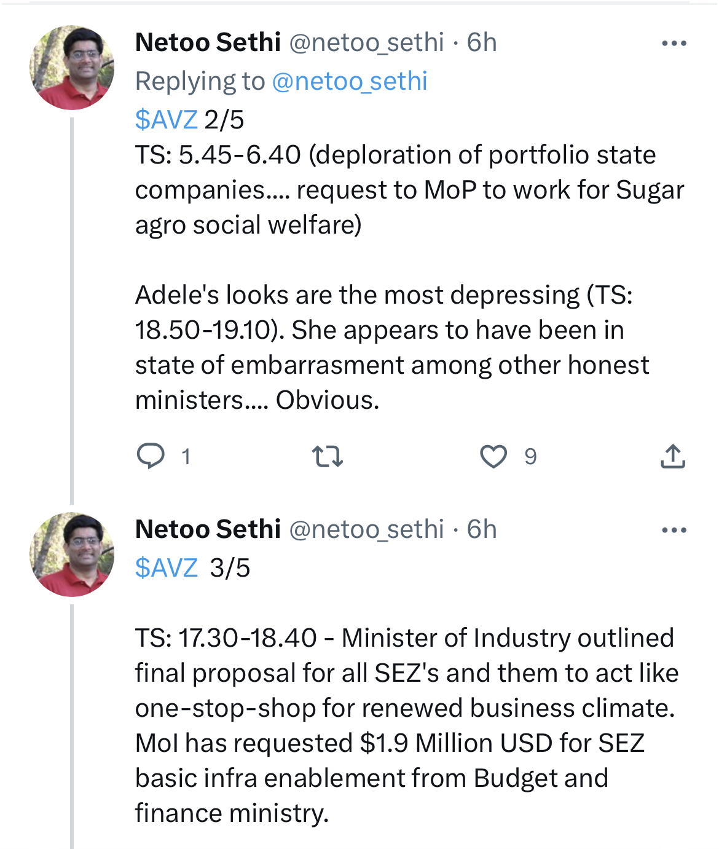View the reply count on the 2/5 tweet

186,457
